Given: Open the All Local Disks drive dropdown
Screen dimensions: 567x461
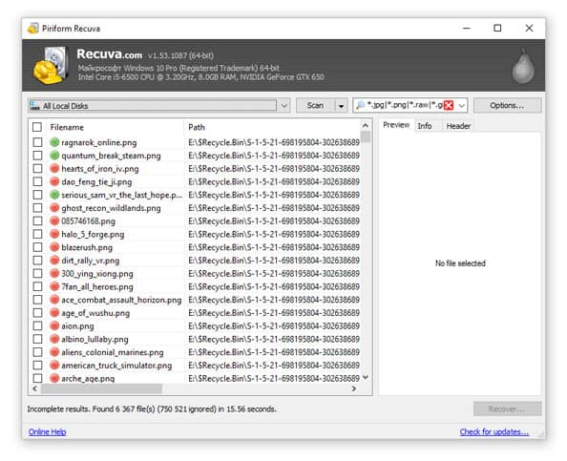Looking at the screenshot, I should tap(283, 106).
